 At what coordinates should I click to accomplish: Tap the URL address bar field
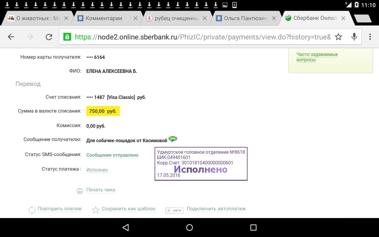[x=201, y=37]
